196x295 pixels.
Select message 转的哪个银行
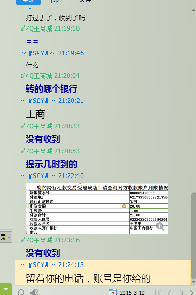52,89
